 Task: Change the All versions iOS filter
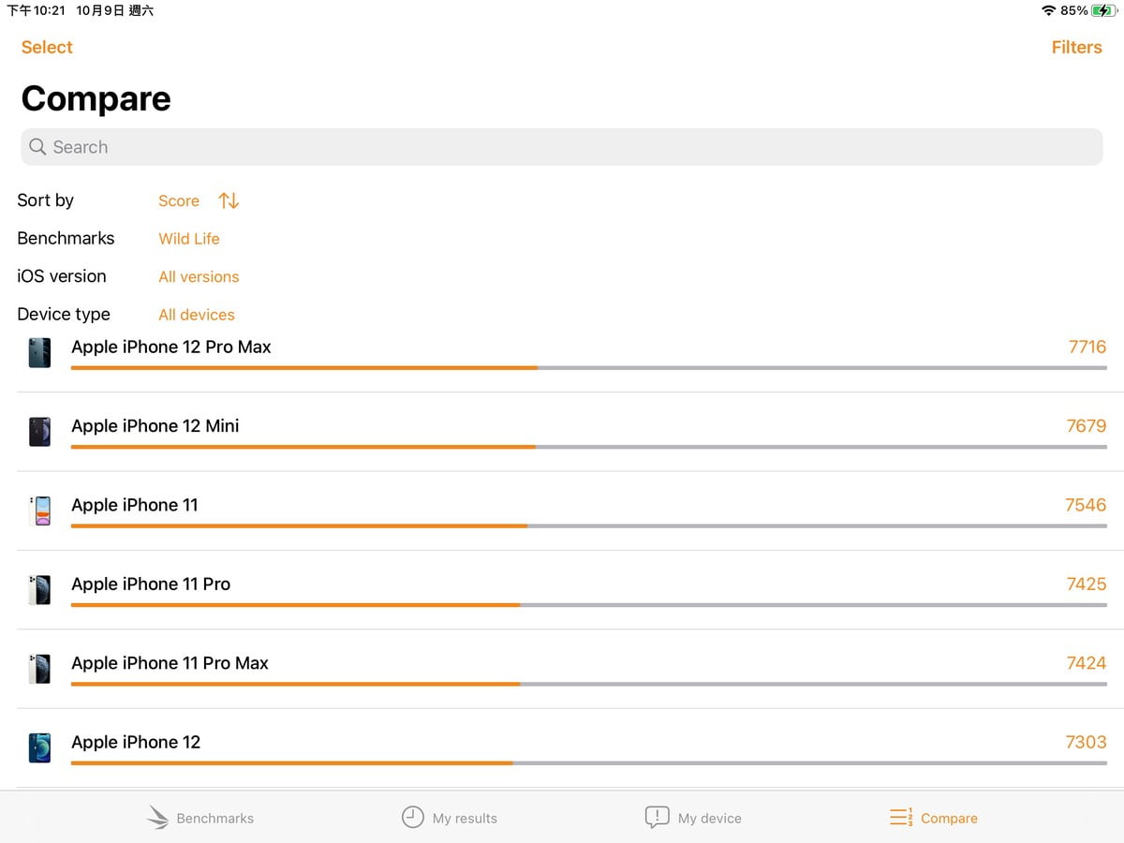(x=199, y=276)
